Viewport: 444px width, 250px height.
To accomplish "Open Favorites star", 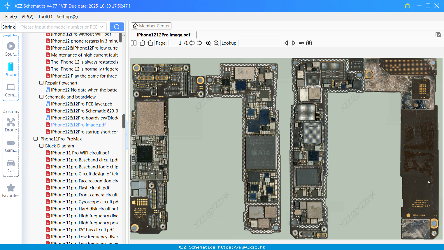I will point(11,191).
